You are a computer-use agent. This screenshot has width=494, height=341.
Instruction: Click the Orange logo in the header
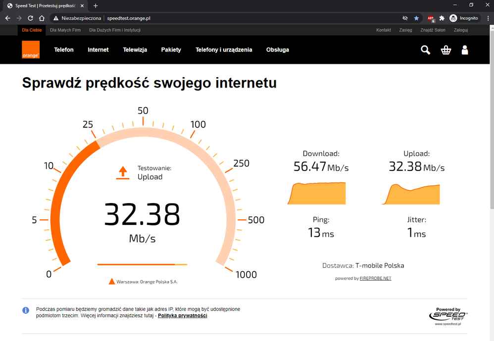point(31,49)
